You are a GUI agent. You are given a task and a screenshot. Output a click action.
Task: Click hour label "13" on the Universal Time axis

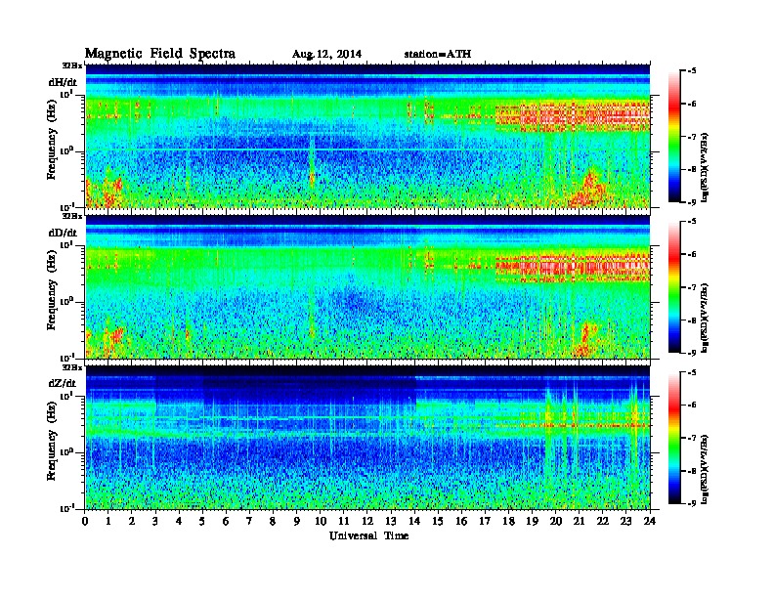(x=391, y=522)
